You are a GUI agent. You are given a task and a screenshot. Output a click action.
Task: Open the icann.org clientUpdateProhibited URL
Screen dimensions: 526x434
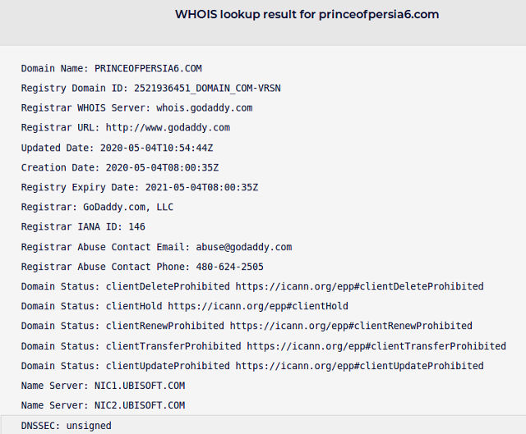pyautogui.click(x=359, y=366)
